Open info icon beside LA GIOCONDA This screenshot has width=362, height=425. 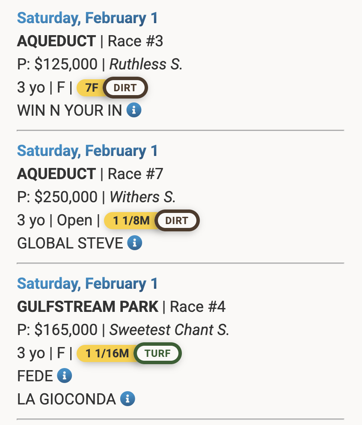pyautogui.click(x=128, y=399)
